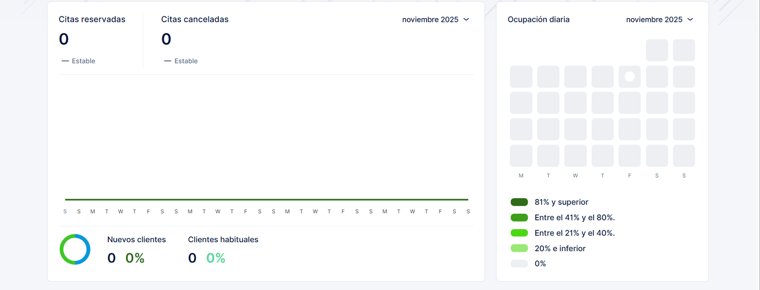This screenshot has height=290, width=760.
Task: Click the dark green 81% y superior swatch
Action: coord(519,202)
